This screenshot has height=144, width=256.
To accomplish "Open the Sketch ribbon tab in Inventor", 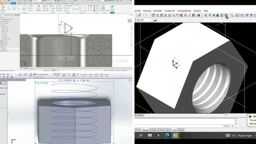I will (13, 3).
